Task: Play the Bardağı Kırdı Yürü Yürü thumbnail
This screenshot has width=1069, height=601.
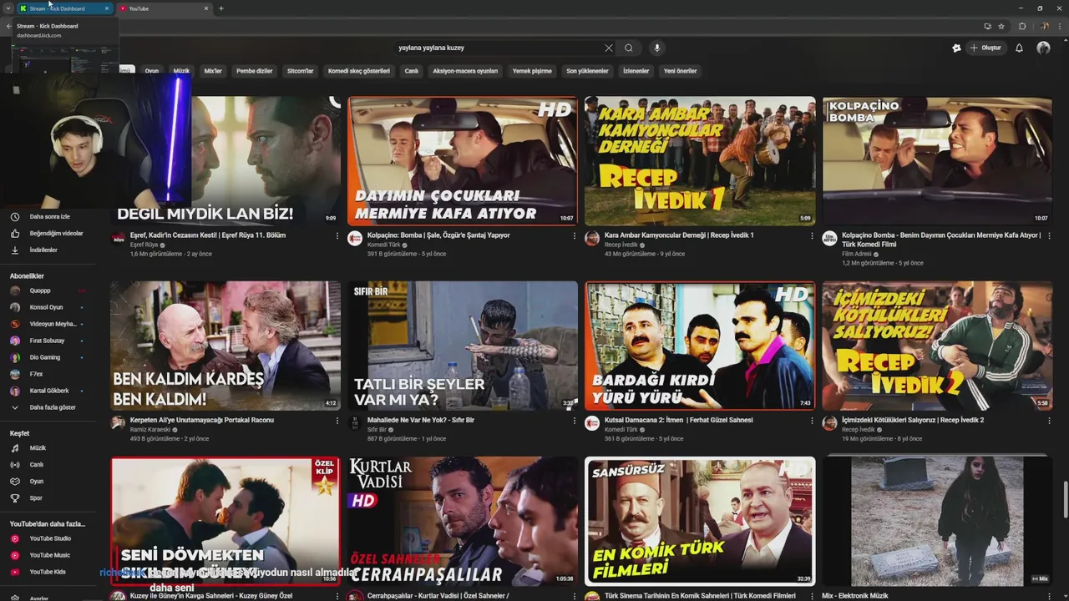Action: click(700, 346)
